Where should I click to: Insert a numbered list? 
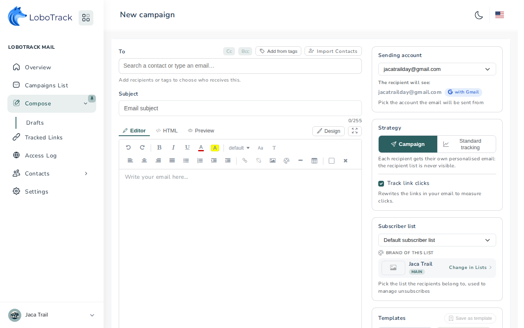pos(200,161)
